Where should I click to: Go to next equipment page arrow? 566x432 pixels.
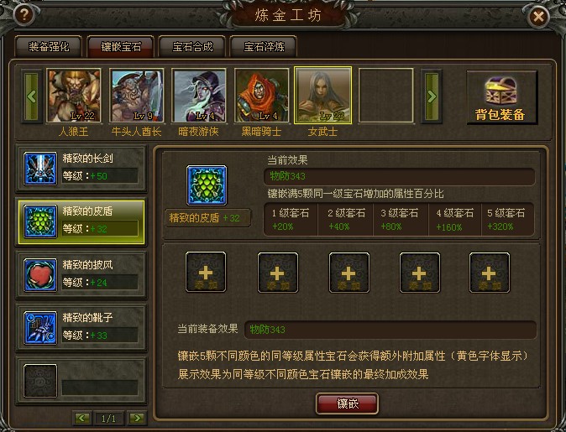click(x=137, y=418)
